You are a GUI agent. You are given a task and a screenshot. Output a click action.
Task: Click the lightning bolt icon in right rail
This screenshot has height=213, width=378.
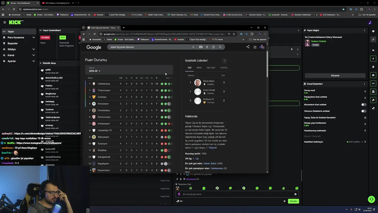point(373,59)
